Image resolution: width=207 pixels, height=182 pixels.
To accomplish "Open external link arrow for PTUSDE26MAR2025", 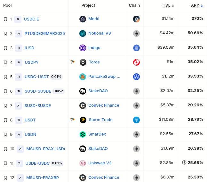I will coord(19,34).
